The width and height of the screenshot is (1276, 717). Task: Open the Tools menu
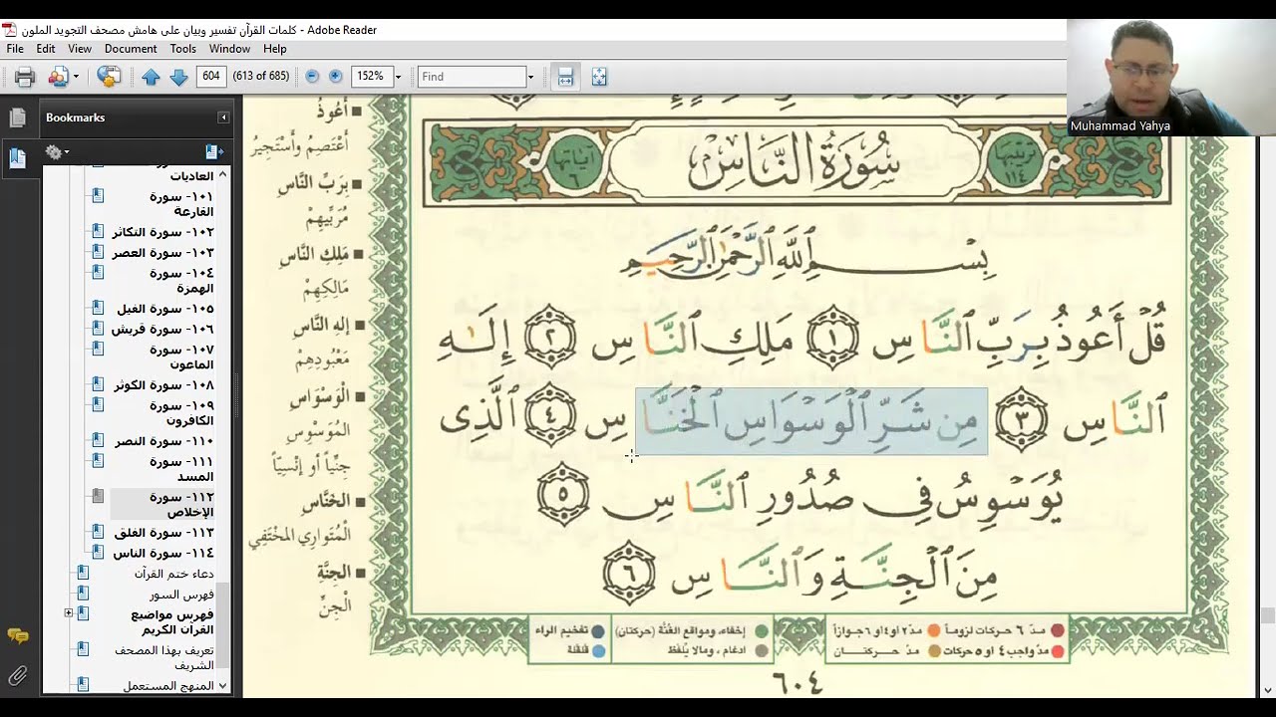click(x=183, y=49)
